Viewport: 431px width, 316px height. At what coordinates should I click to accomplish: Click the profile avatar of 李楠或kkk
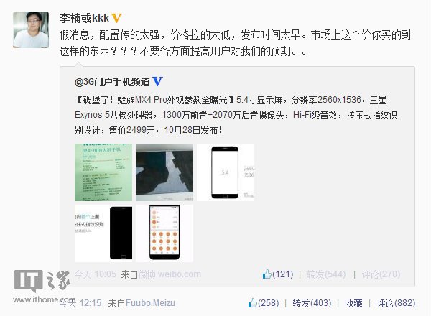click(x=31, y=30)
